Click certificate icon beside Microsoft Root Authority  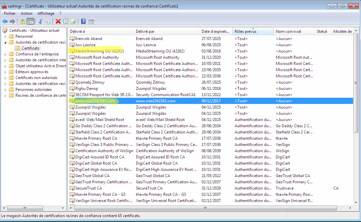point(72,57)
